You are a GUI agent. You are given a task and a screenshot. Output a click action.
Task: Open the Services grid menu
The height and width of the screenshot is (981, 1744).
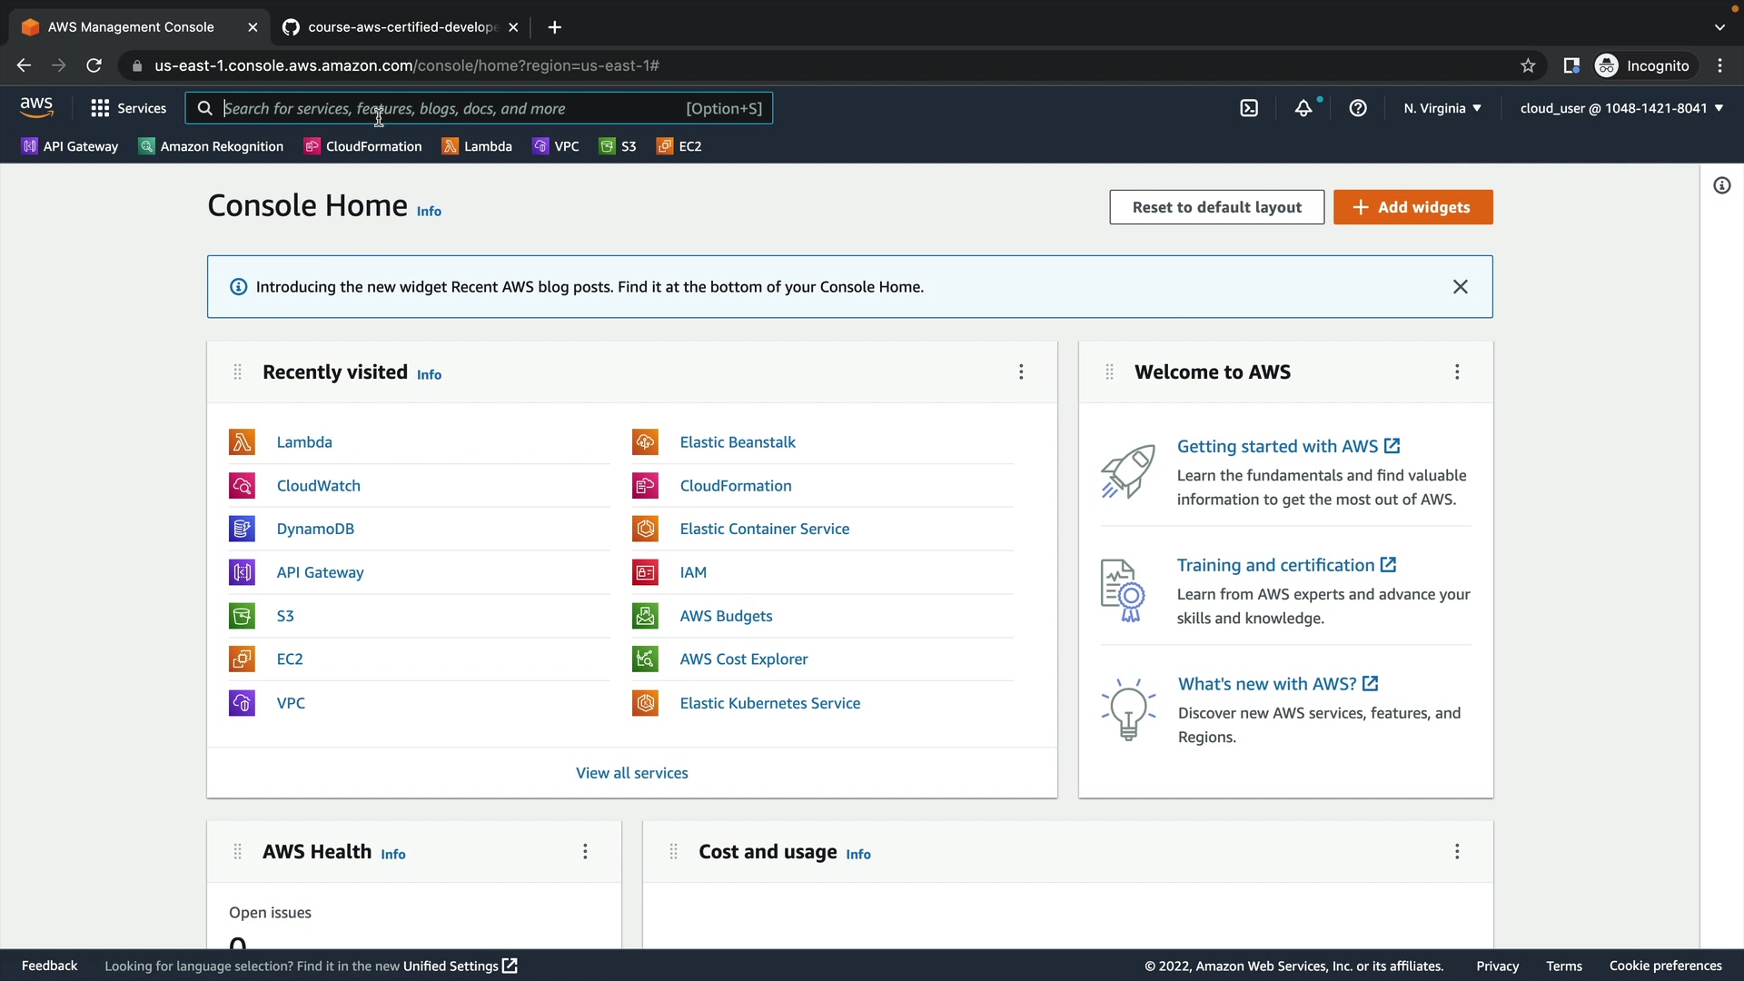[128, 108]
